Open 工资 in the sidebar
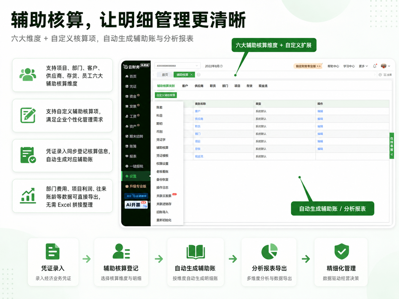Viewport: 399px width, 299px height. [x=132, y=116]
